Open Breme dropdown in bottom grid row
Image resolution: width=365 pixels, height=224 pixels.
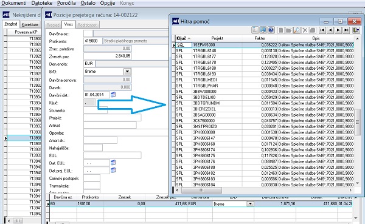[250, 204]
